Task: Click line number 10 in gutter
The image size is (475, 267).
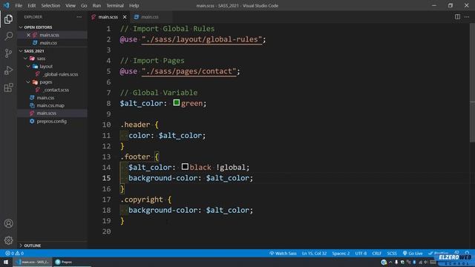Action: (x=106, y=125)
